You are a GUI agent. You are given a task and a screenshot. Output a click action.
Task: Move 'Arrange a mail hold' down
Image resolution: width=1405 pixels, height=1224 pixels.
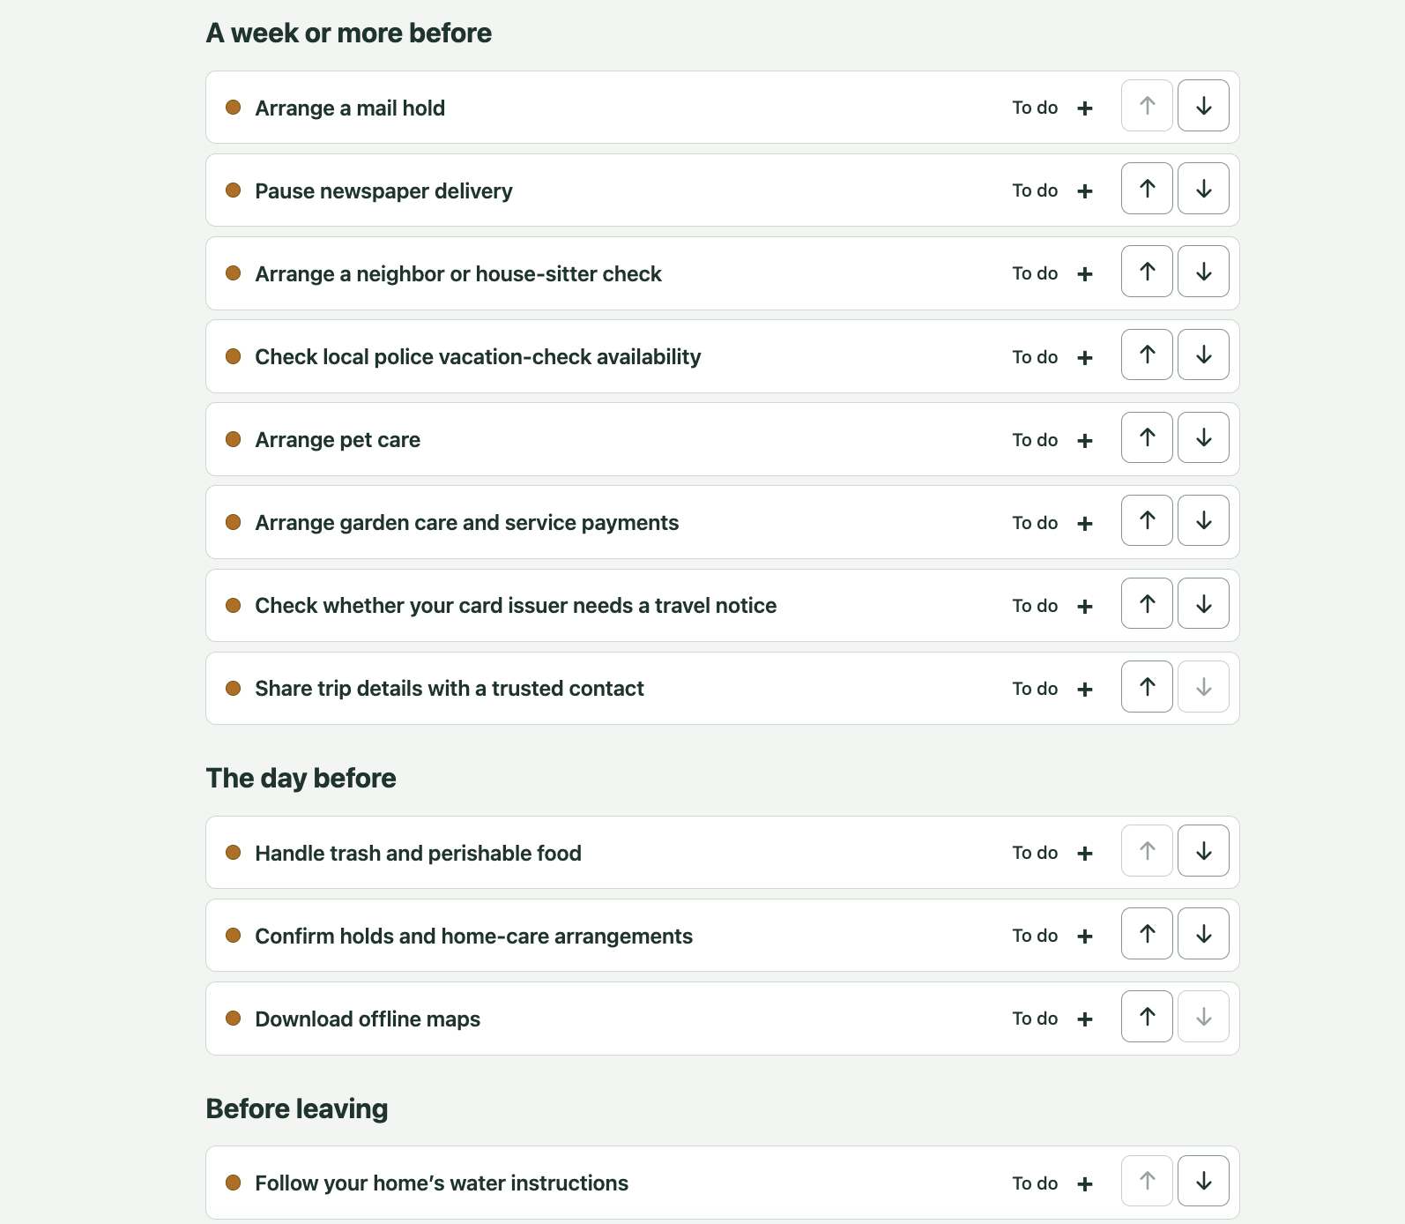coord(1203,106)
